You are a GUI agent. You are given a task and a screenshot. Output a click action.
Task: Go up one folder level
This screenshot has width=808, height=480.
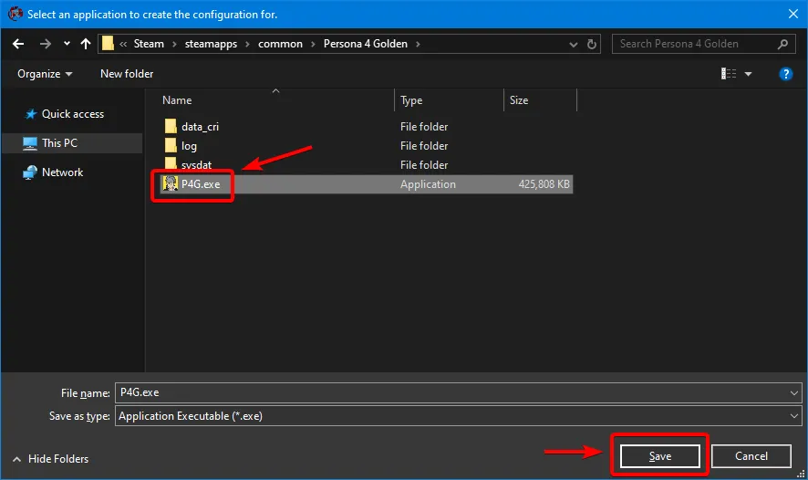86,44
